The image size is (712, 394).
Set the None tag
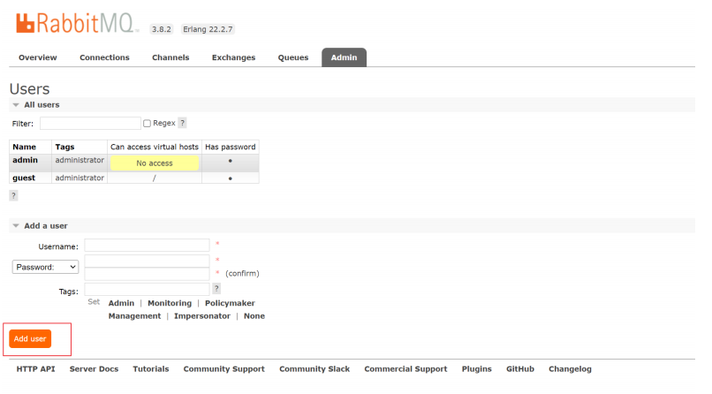(x=254, y=316)
